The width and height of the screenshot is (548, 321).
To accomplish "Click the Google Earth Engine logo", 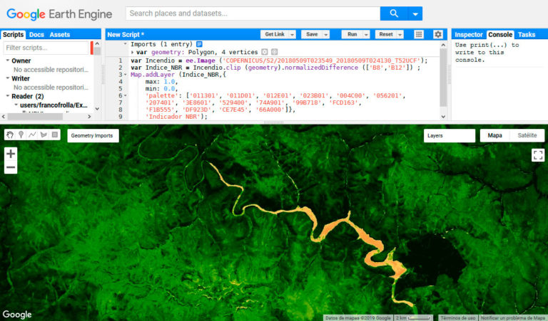I will click(x=59, y=14).
